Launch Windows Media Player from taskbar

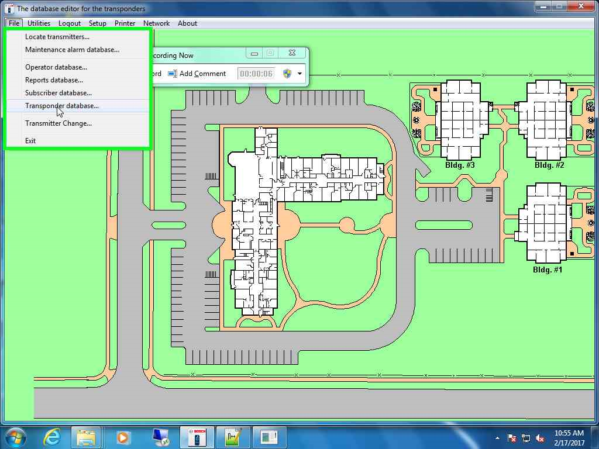123,437
